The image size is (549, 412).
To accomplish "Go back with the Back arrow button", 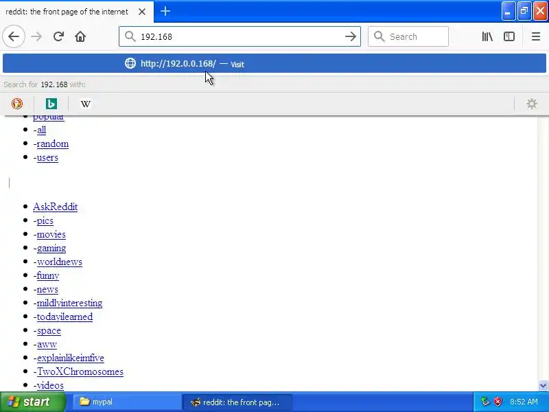I will tap(14, 36).
